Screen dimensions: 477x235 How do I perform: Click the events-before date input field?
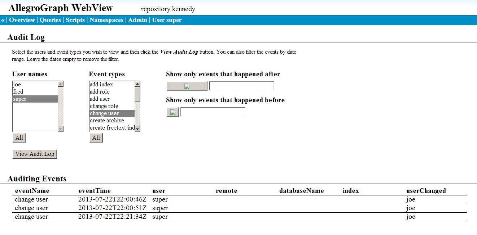[x=213, y=112]
